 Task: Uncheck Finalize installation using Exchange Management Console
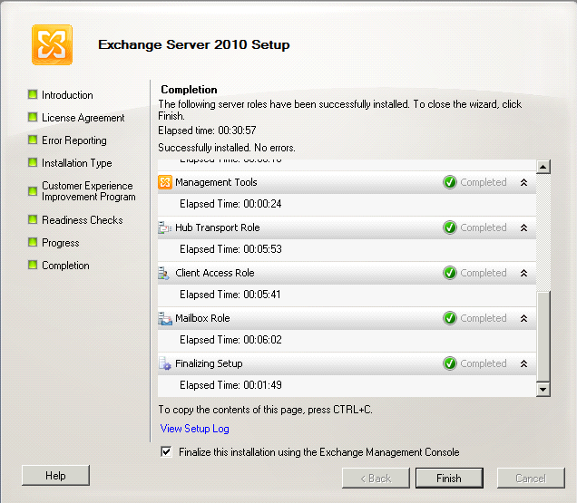[x=166, y=451]
